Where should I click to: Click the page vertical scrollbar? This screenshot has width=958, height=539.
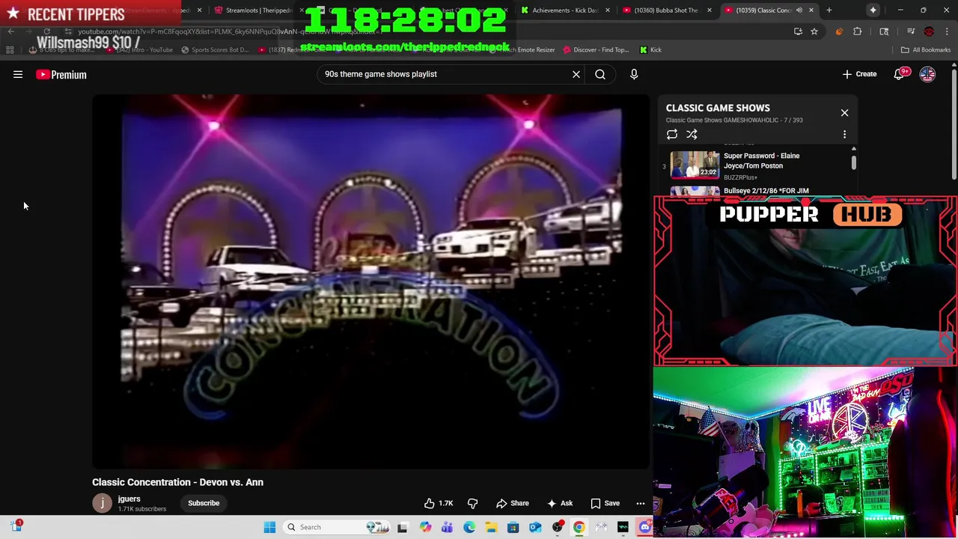pyautogui.click(x=954, y=124)
